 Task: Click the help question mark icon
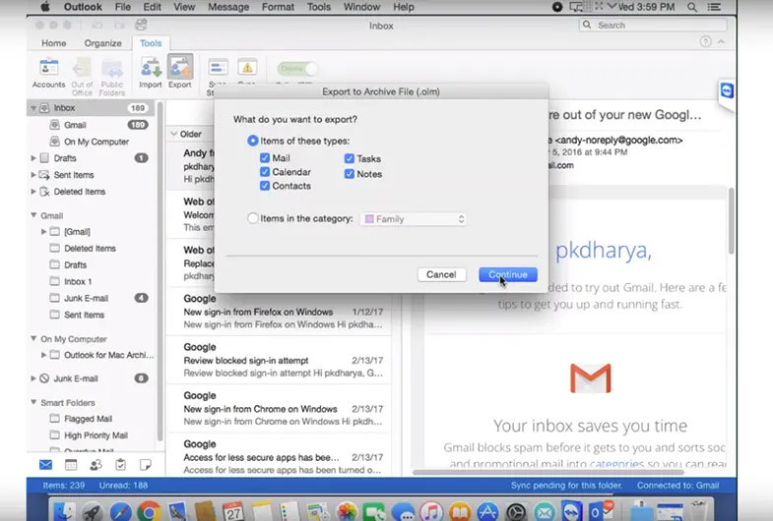coord(705,42)
